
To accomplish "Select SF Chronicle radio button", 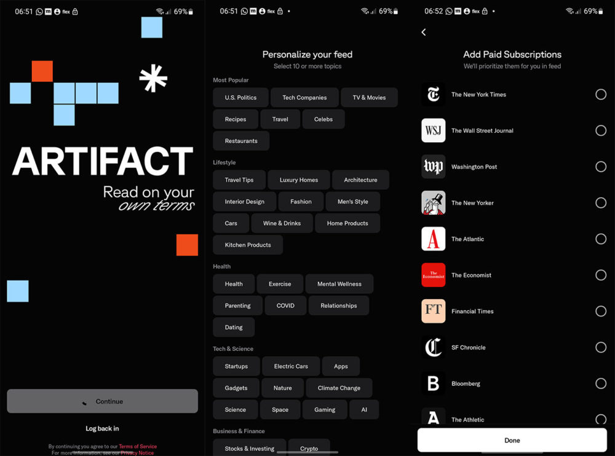I will tap(600, 347).
